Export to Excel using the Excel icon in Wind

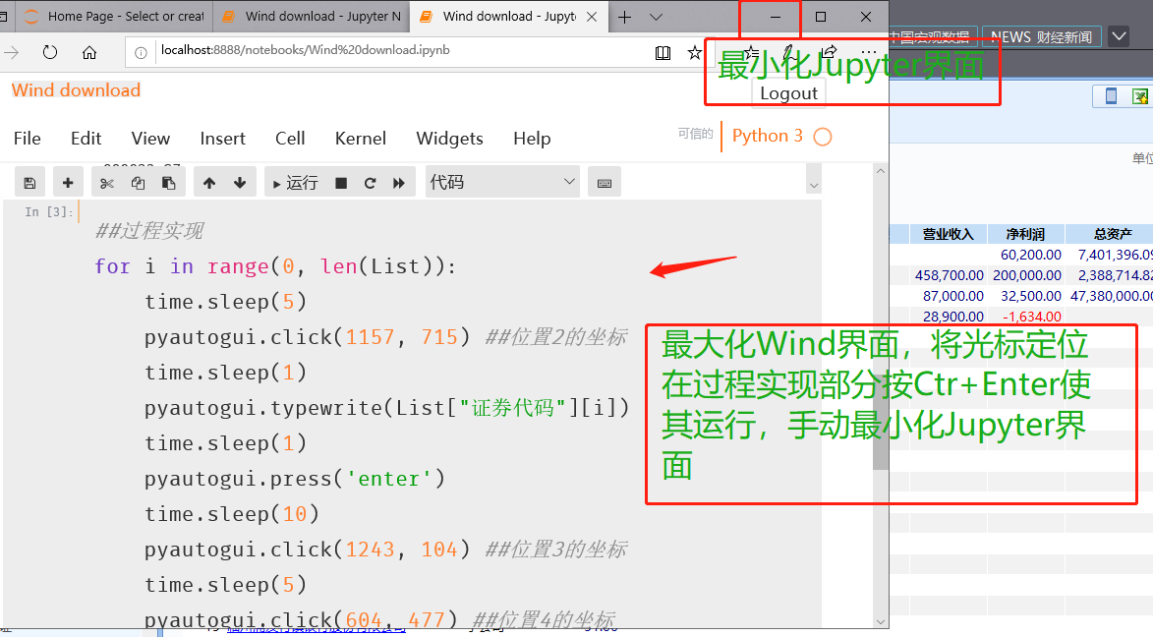coord(1140,96)
